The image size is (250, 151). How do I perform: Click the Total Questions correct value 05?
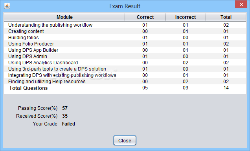[145, 88]
